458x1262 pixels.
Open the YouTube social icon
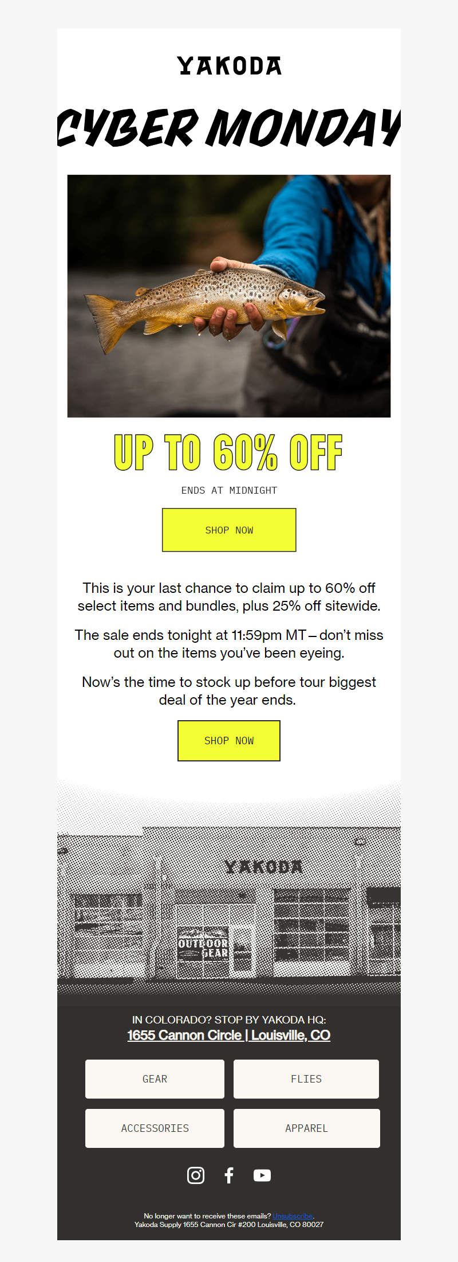click(x=262, y=1175)
